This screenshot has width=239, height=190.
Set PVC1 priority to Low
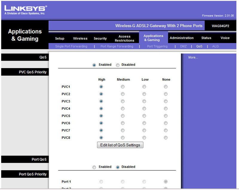pyautogui.click(x=144, y=87)
